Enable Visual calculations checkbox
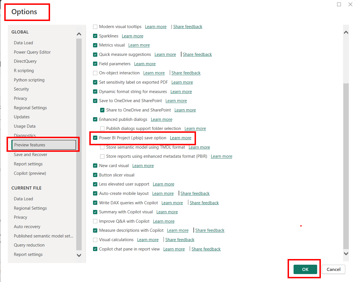This screenshot has width=355, height=282. [95, 240]
